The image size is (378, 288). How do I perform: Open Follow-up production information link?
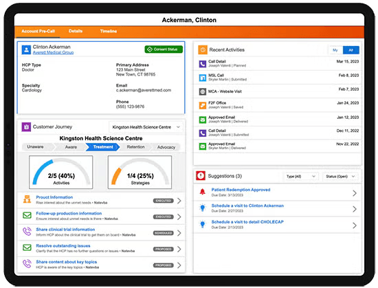click(x=69, y=213)
